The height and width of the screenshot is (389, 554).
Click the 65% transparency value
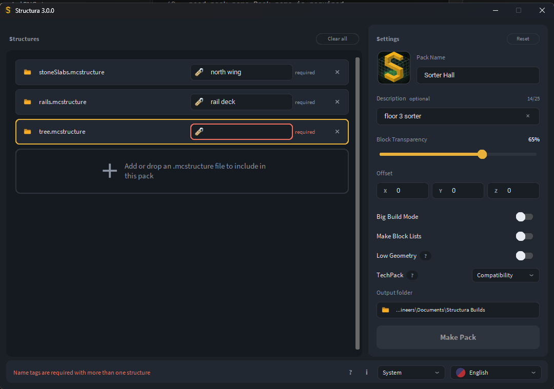click(534, 139)
